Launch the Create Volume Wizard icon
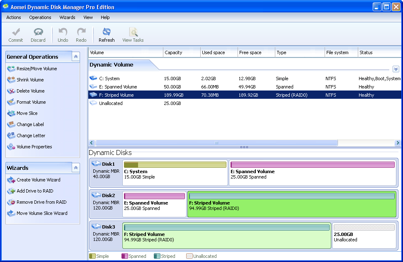This screenshot has width=403, height=262. 11,180
